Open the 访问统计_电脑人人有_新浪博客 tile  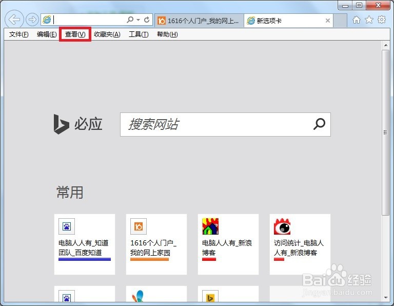[x=300, y=244]
